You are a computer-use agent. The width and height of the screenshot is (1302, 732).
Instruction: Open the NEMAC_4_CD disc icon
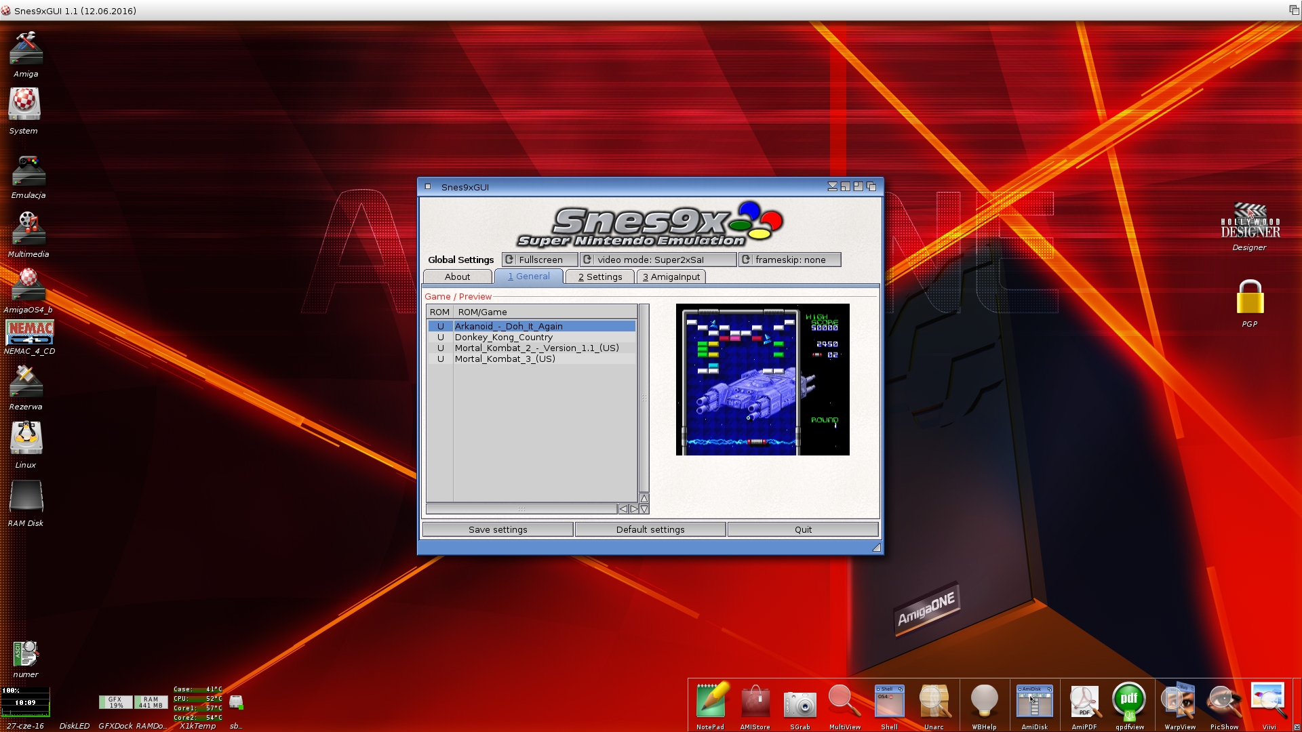pos(29,332)
